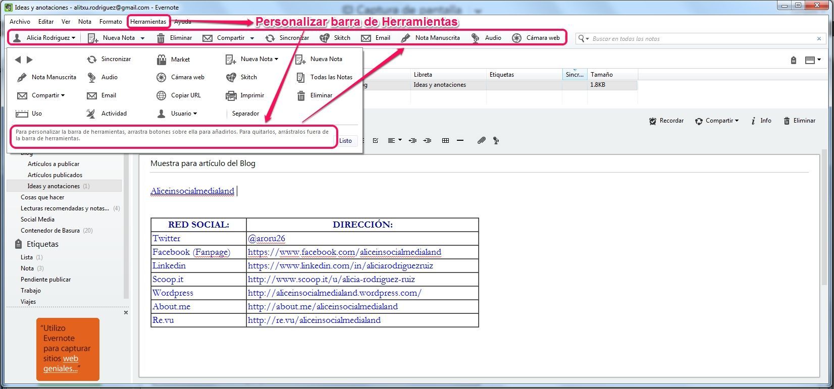
Task: Open the search options magnifier dropdown
Action: 584,39
